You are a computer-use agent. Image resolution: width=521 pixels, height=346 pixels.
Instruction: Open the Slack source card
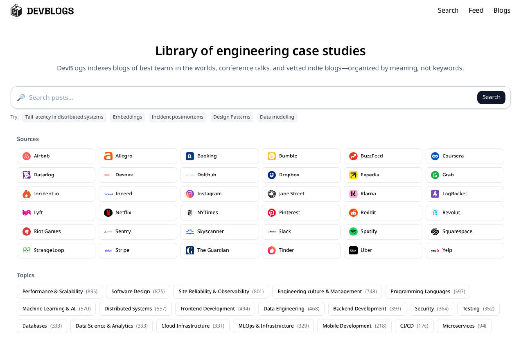pos(301,231)
